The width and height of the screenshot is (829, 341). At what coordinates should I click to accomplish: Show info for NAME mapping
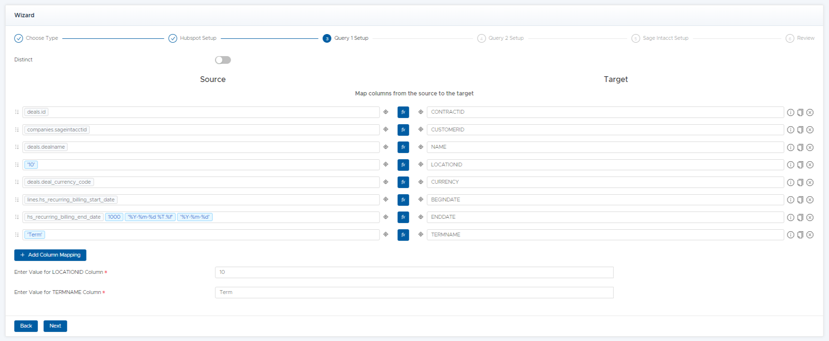pyautogui.click(x=791, y=147)
